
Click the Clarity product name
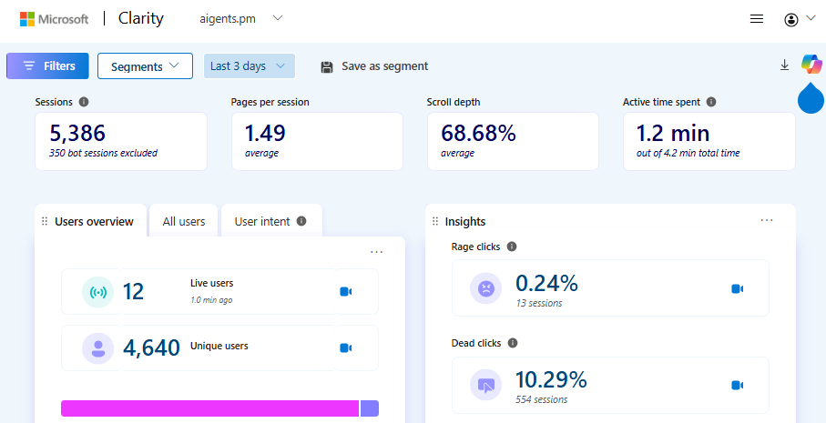tap(140, 18)
